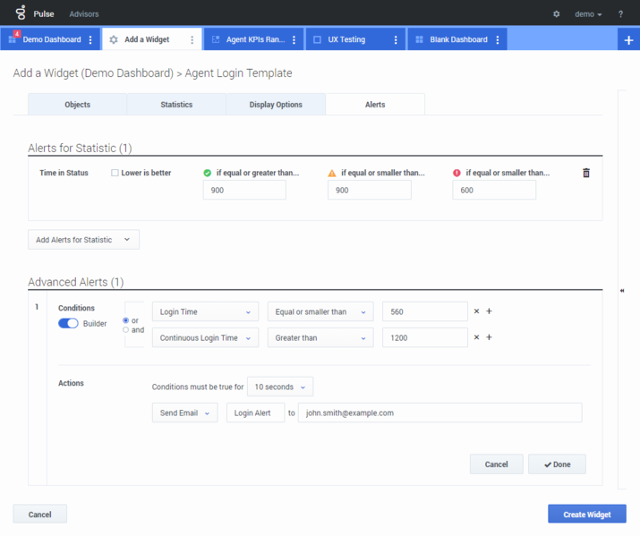The image size is (640, 536).
Task: Click the Create Widget button
Action: point(586,515)
